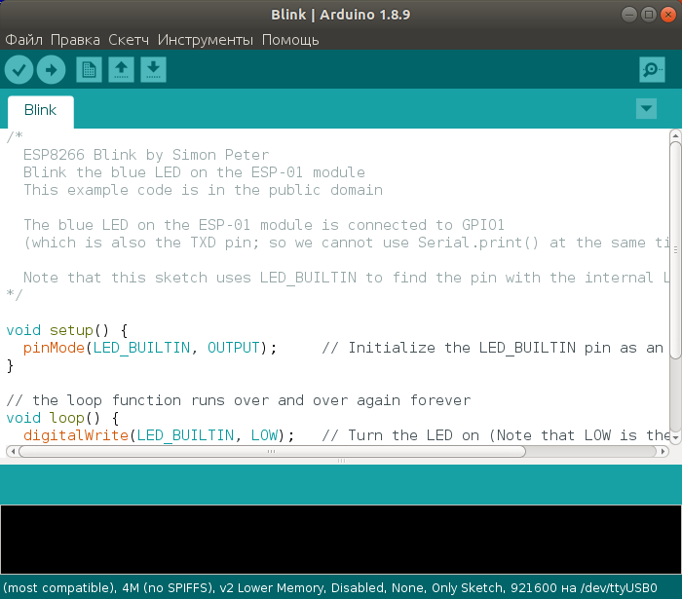
Task: Click the horizontal scroll-left arrow
Action: point(13,452)
